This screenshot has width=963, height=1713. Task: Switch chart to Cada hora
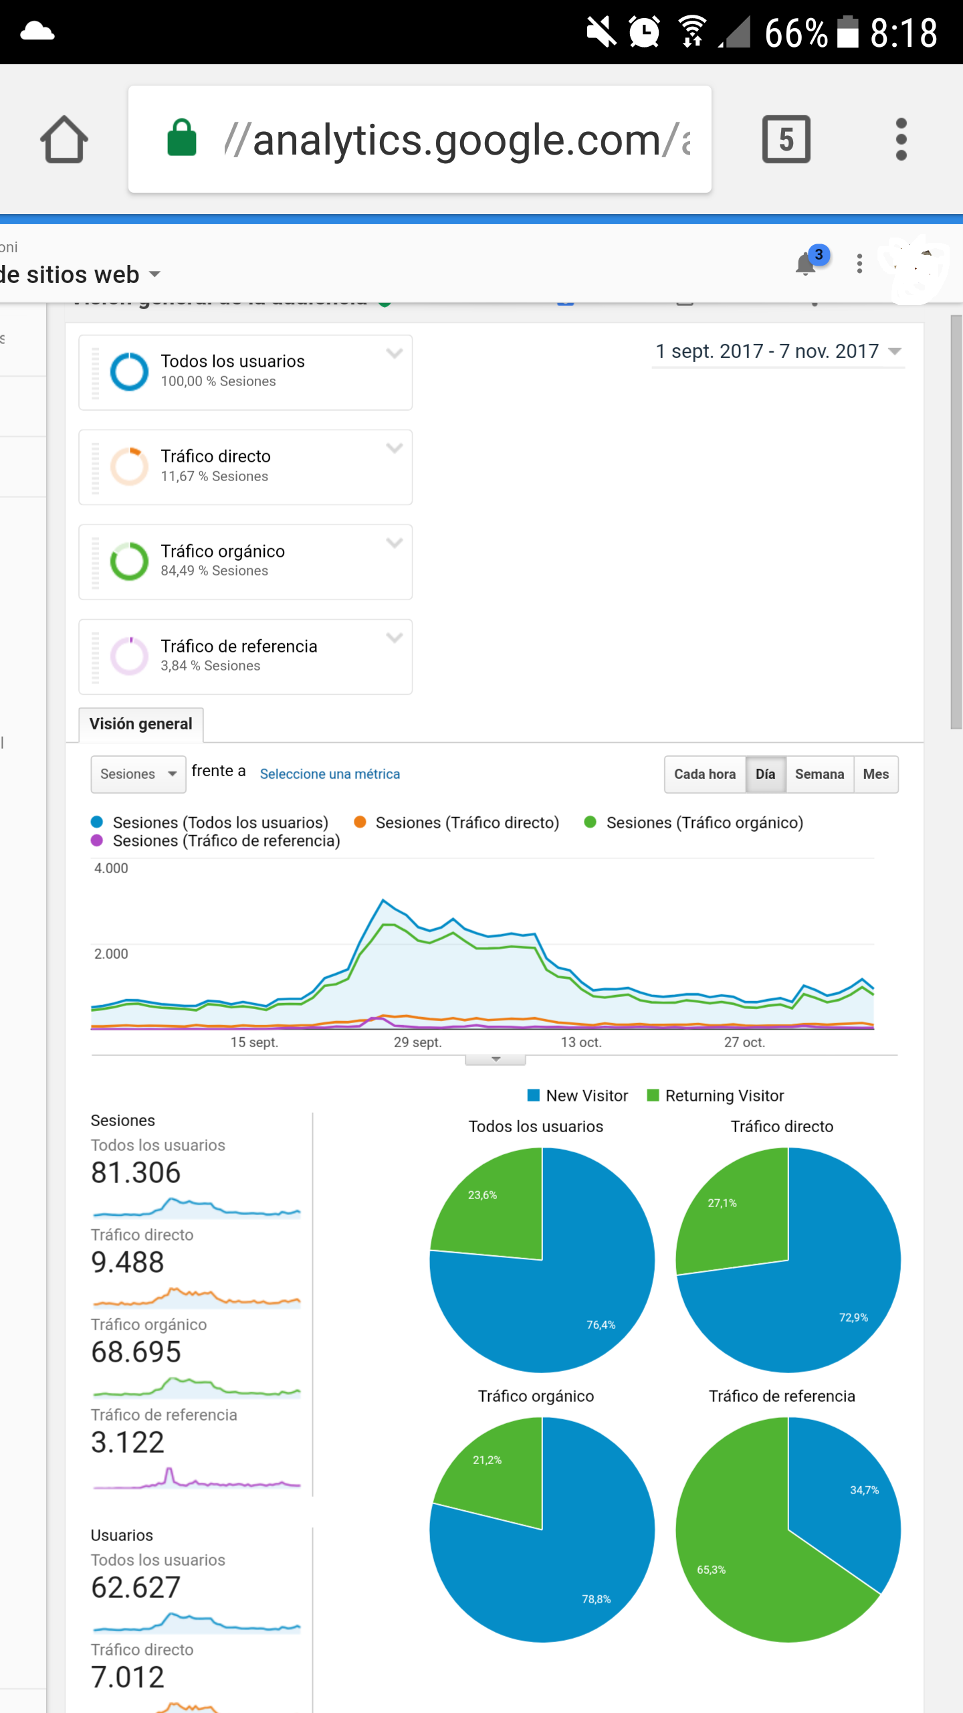coord(705,774)
